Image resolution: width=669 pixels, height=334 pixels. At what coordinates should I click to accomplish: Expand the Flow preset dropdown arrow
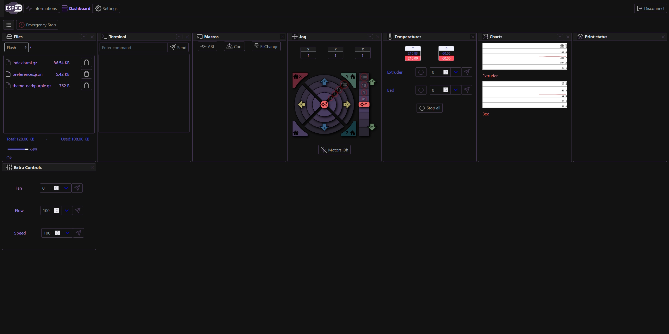67,210
